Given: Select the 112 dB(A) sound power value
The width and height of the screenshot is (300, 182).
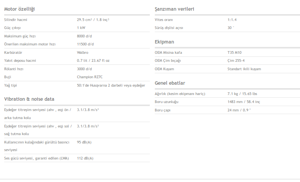Looking at the screenshot, I should coord(85,158).
